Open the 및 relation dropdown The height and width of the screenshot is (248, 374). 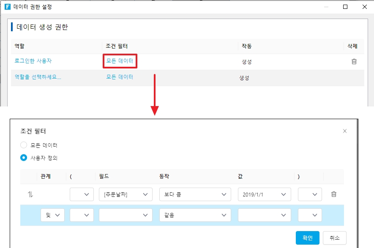[52, 215]
